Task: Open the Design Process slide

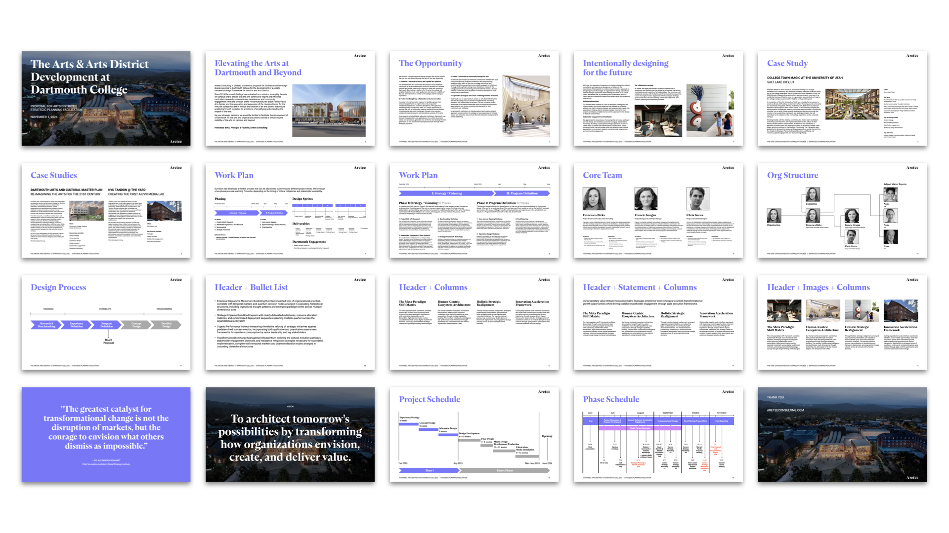Action: point(106,322)
